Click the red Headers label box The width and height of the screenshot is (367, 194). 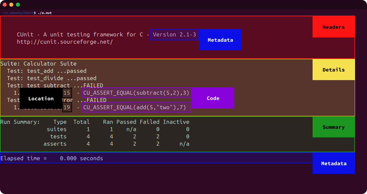click(x=333, y=26)
